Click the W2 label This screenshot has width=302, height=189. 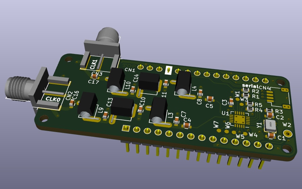pos(287,125)
